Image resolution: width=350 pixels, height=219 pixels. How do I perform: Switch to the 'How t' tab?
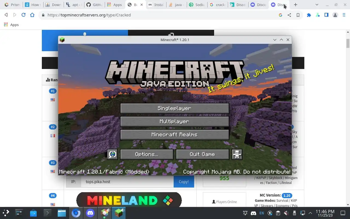coord(33,5)
